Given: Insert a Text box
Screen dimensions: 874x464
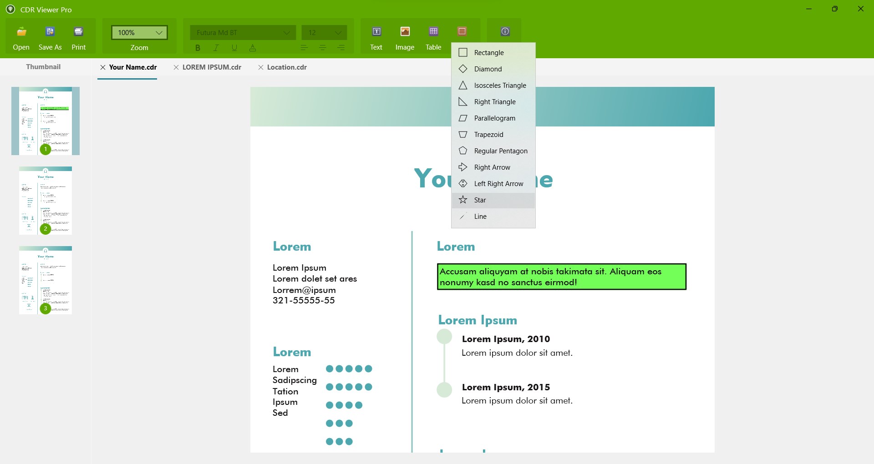Looking at the screenshot, I should click(376, 37).
